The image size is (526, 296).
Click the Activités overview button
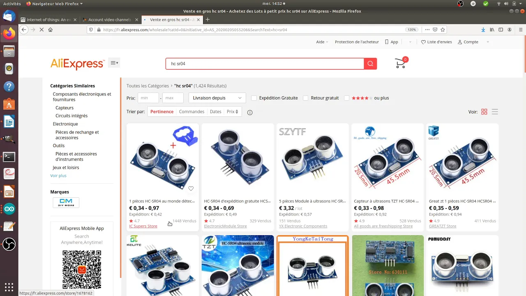pyautogui.click(x=12, y=4)
